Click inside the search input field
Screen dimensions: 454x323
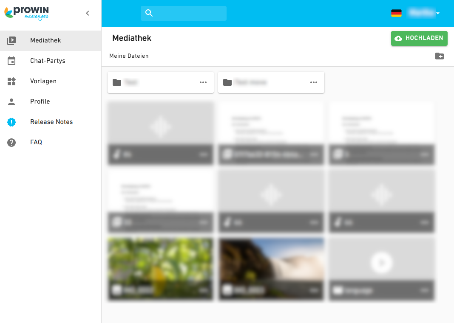click(x=187, y=13)
